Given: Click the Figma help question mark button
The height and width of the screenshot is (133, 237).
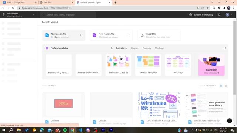Looking at the screenshot, I should coord(230,121).
